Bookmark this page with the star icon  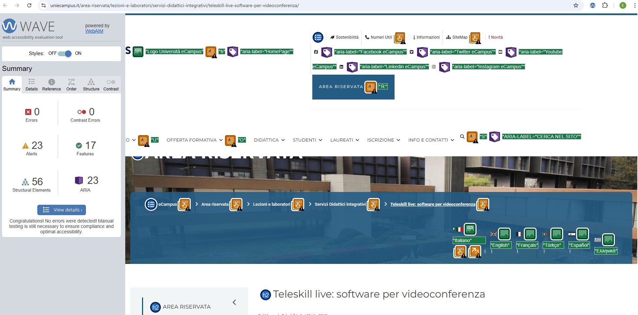pos(576,5)
